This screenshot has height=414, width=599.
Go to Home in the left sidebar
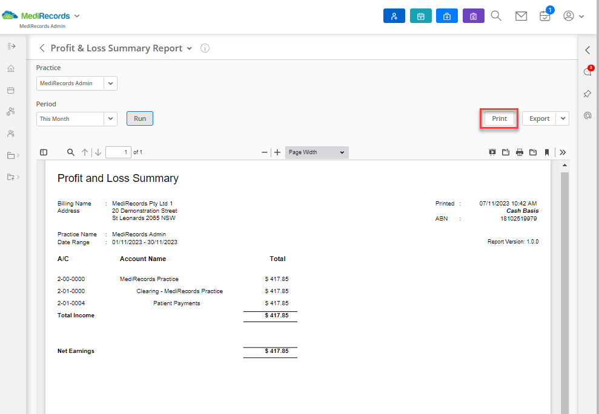tap(11, 68)
